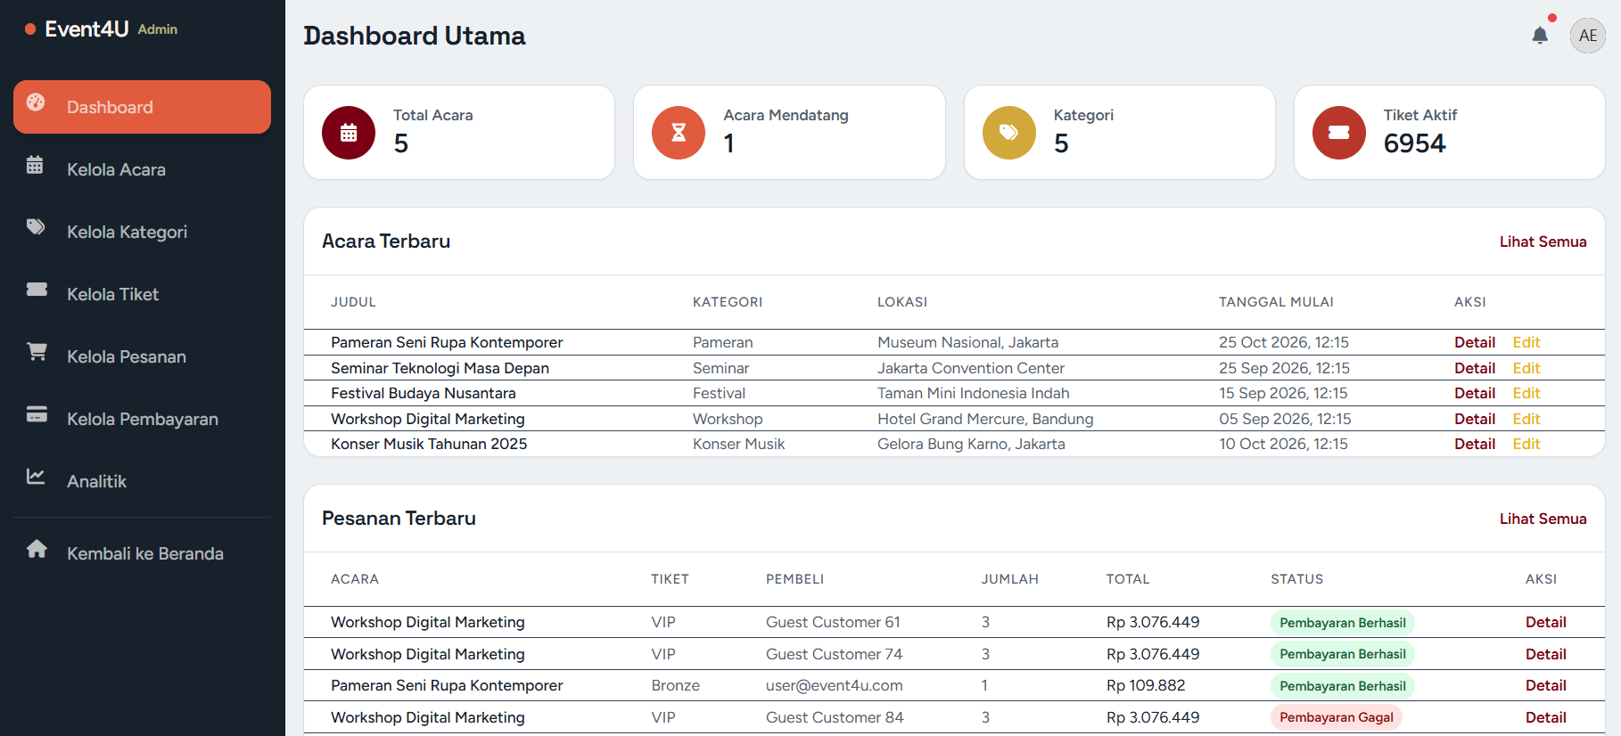Return via Kembali ke Beranda
This screenshot has width=1621, height=736.
[x=143, y=553]
